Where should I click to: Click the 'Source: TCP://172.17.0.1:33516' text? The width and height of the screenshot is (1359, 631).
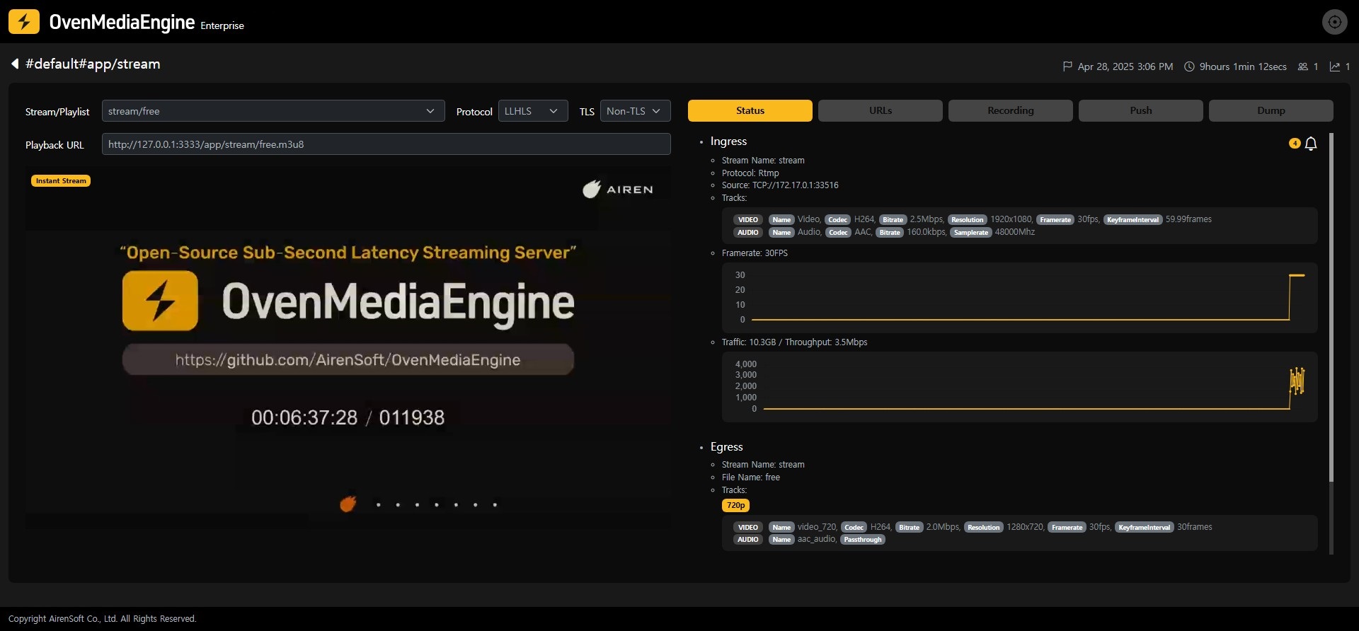coord(780,185)
